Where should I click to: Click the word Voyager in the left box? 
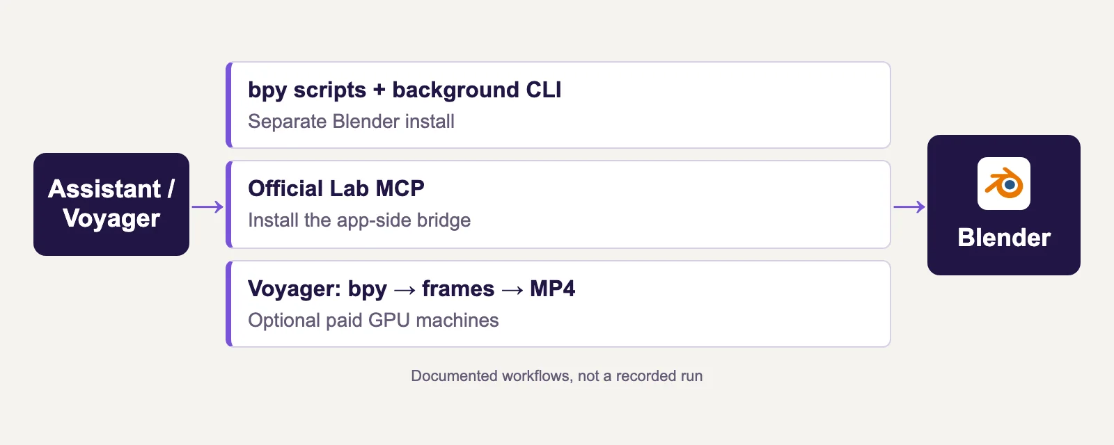[x=111, y=218]
